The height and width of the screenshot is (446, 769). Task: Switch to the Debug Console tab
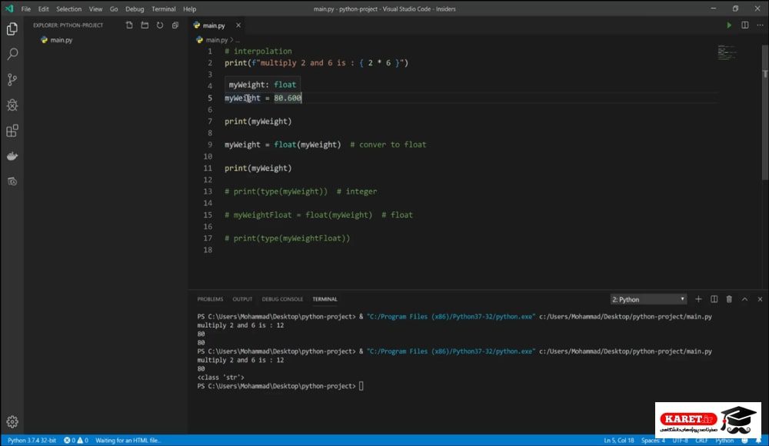[282, 299]
